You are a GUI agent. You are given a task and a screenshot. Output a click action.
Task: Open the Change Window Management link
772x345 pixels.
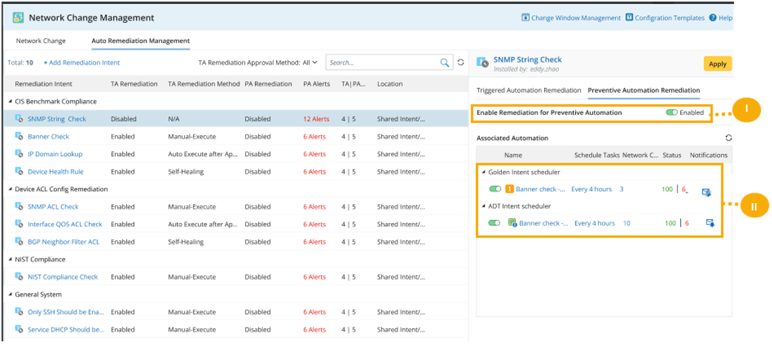coord(575,18)
